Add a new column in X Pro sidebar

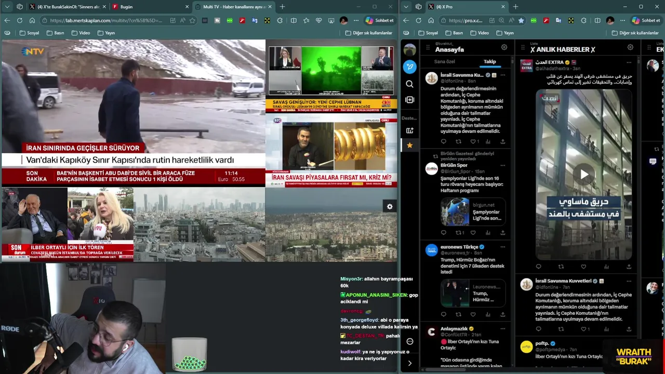tap(410, 100)
